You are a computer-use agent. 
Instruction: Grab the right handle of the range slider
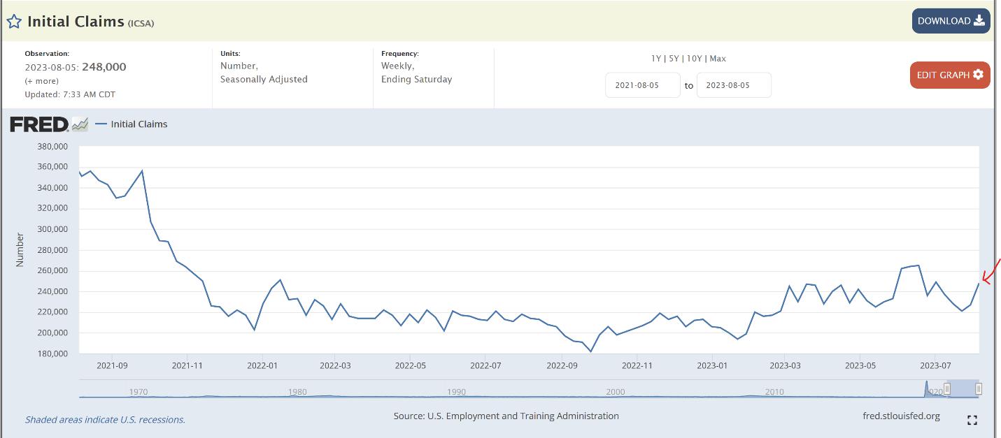[979, 388]
